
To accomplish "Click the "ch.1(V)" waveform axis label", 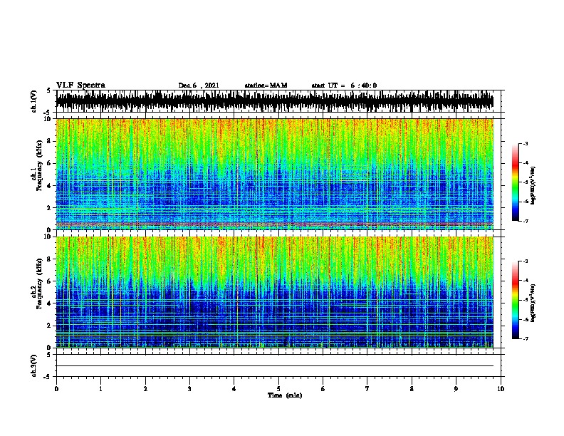I will tap(34, 101).
